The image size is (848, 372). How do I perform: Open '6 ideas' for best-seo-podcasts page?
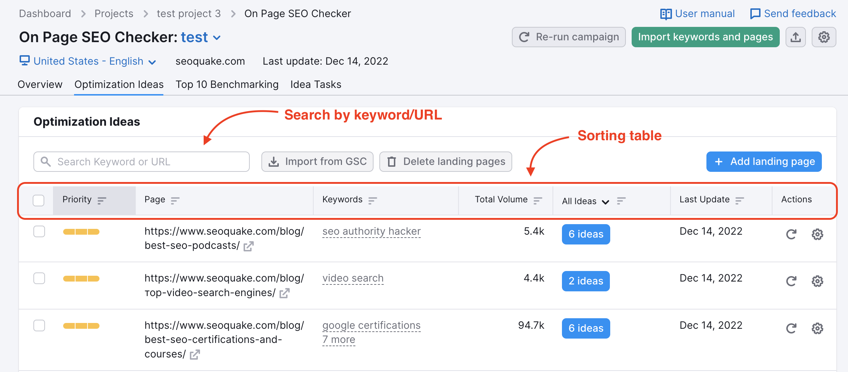point(586,234)
